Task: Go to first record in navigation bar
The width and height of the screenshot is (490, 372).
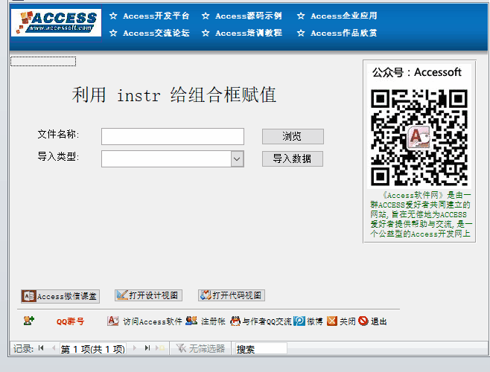Action: coord(41,348)
